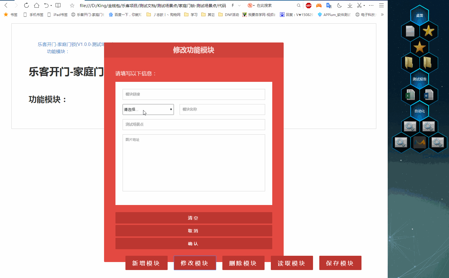Open the MATLAB-style M logo hexagon

pos(420,142)
